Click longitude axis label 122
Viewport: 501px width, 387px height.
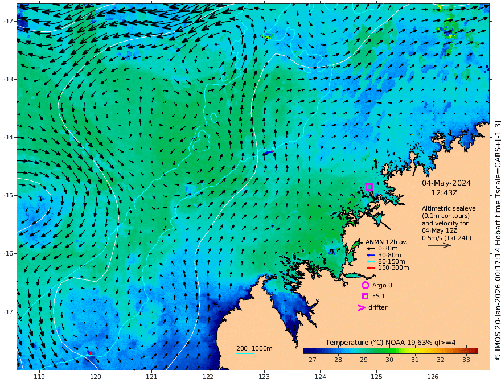(x=208, y=377)
